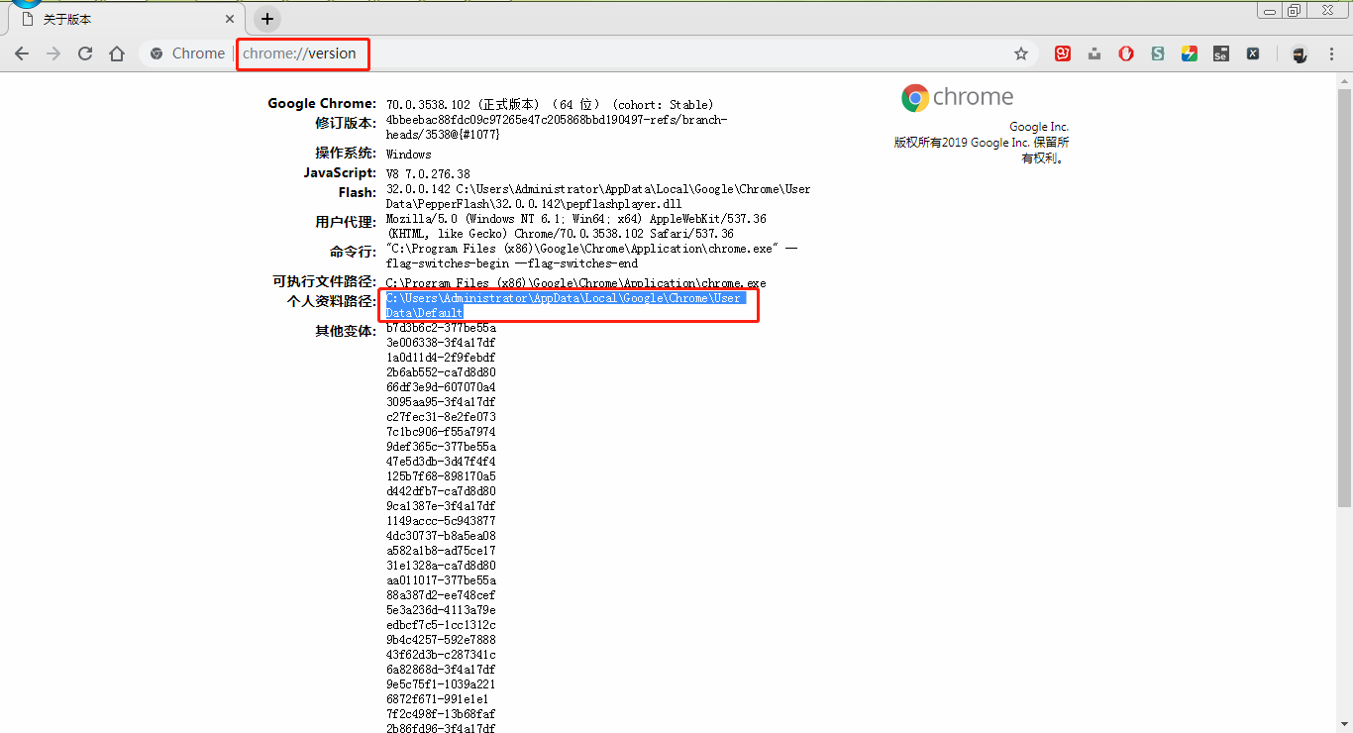Screen dimensions: 1353x733
Task: Click JavaScript value 'V8 7.0.276.38'
Action: tap(428, 174)
